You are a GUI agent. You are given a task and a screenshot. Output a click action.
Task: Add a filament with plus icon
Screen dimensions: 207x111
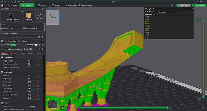click(33, 37)
